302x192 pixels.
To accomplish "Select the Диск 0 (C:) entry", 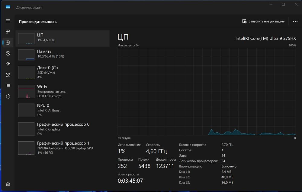I will [63, 72].
